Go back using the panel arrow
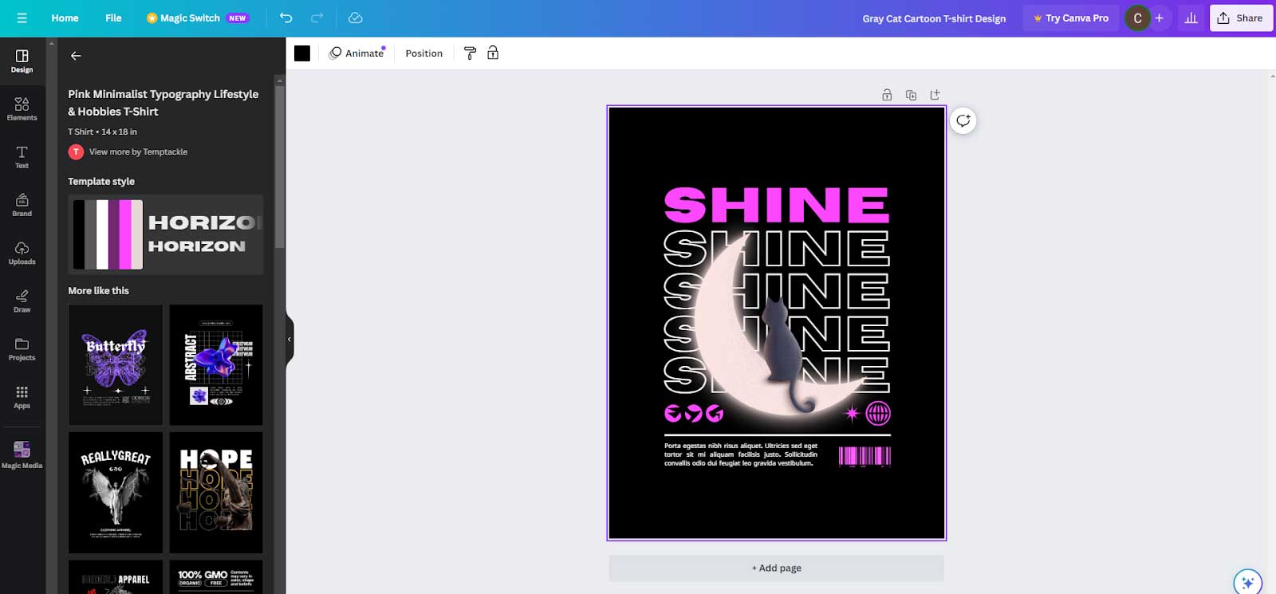This screenshot has height=594, width=1276. pyautogui.click(x=76, y=56)
